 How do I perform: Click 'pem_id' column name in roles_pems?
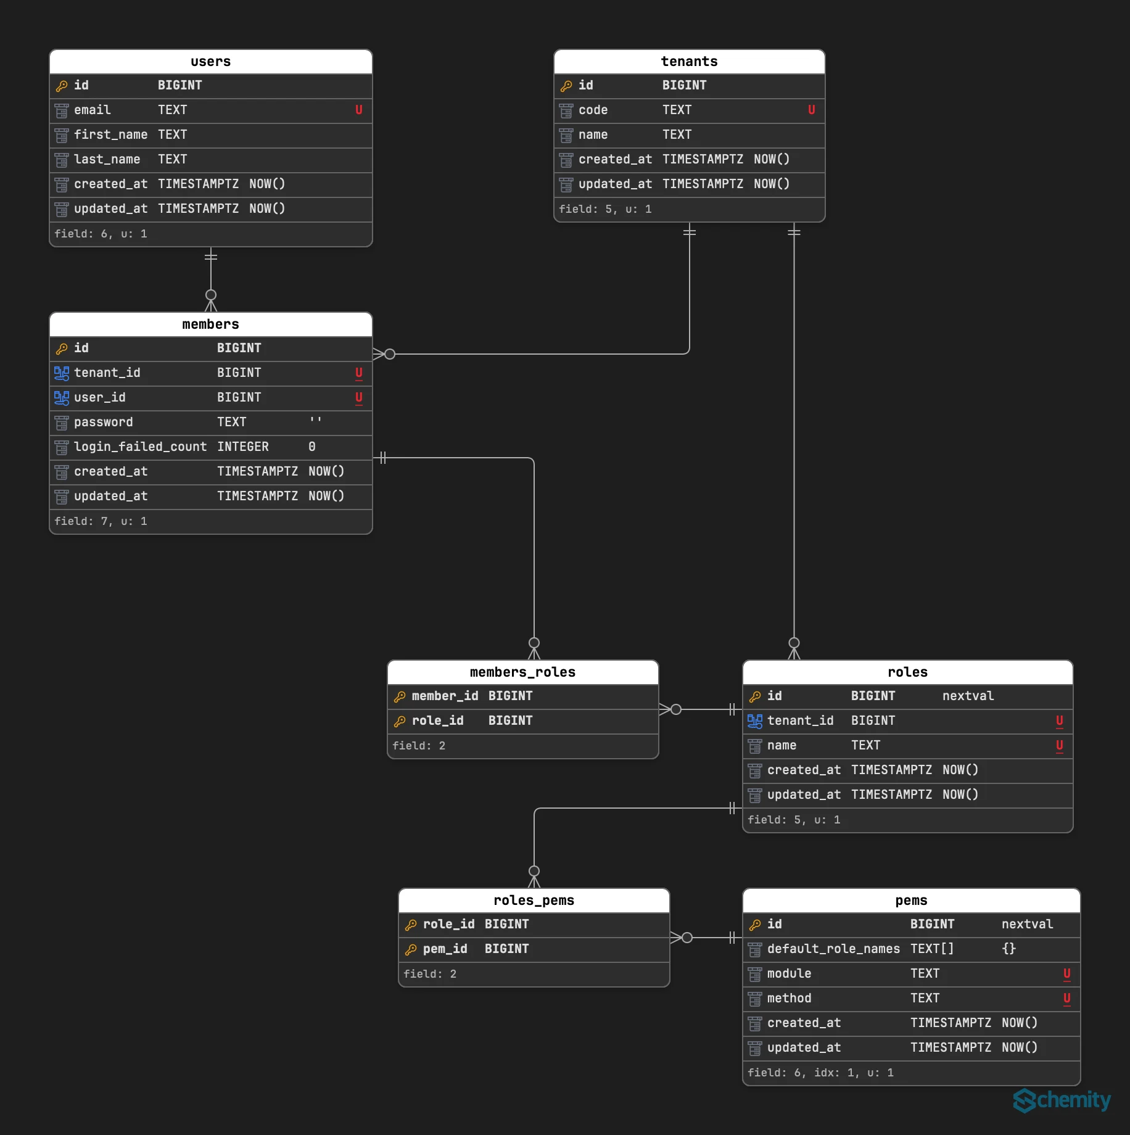(x=445, y=949)
